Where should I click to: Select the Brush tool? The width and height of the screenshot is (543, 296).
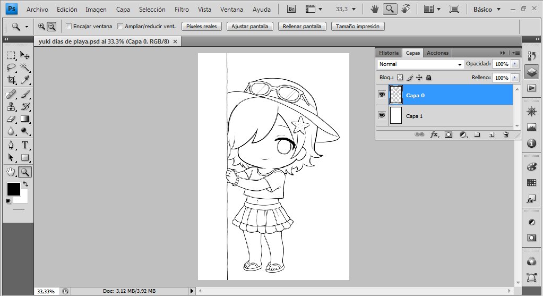[x=24, y=94]
